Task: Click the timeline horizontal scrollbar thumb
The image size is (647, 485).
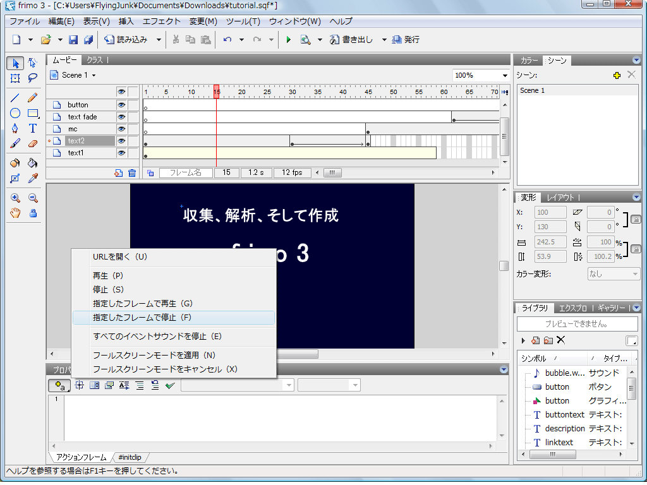Action: click(x=332, y=173)
